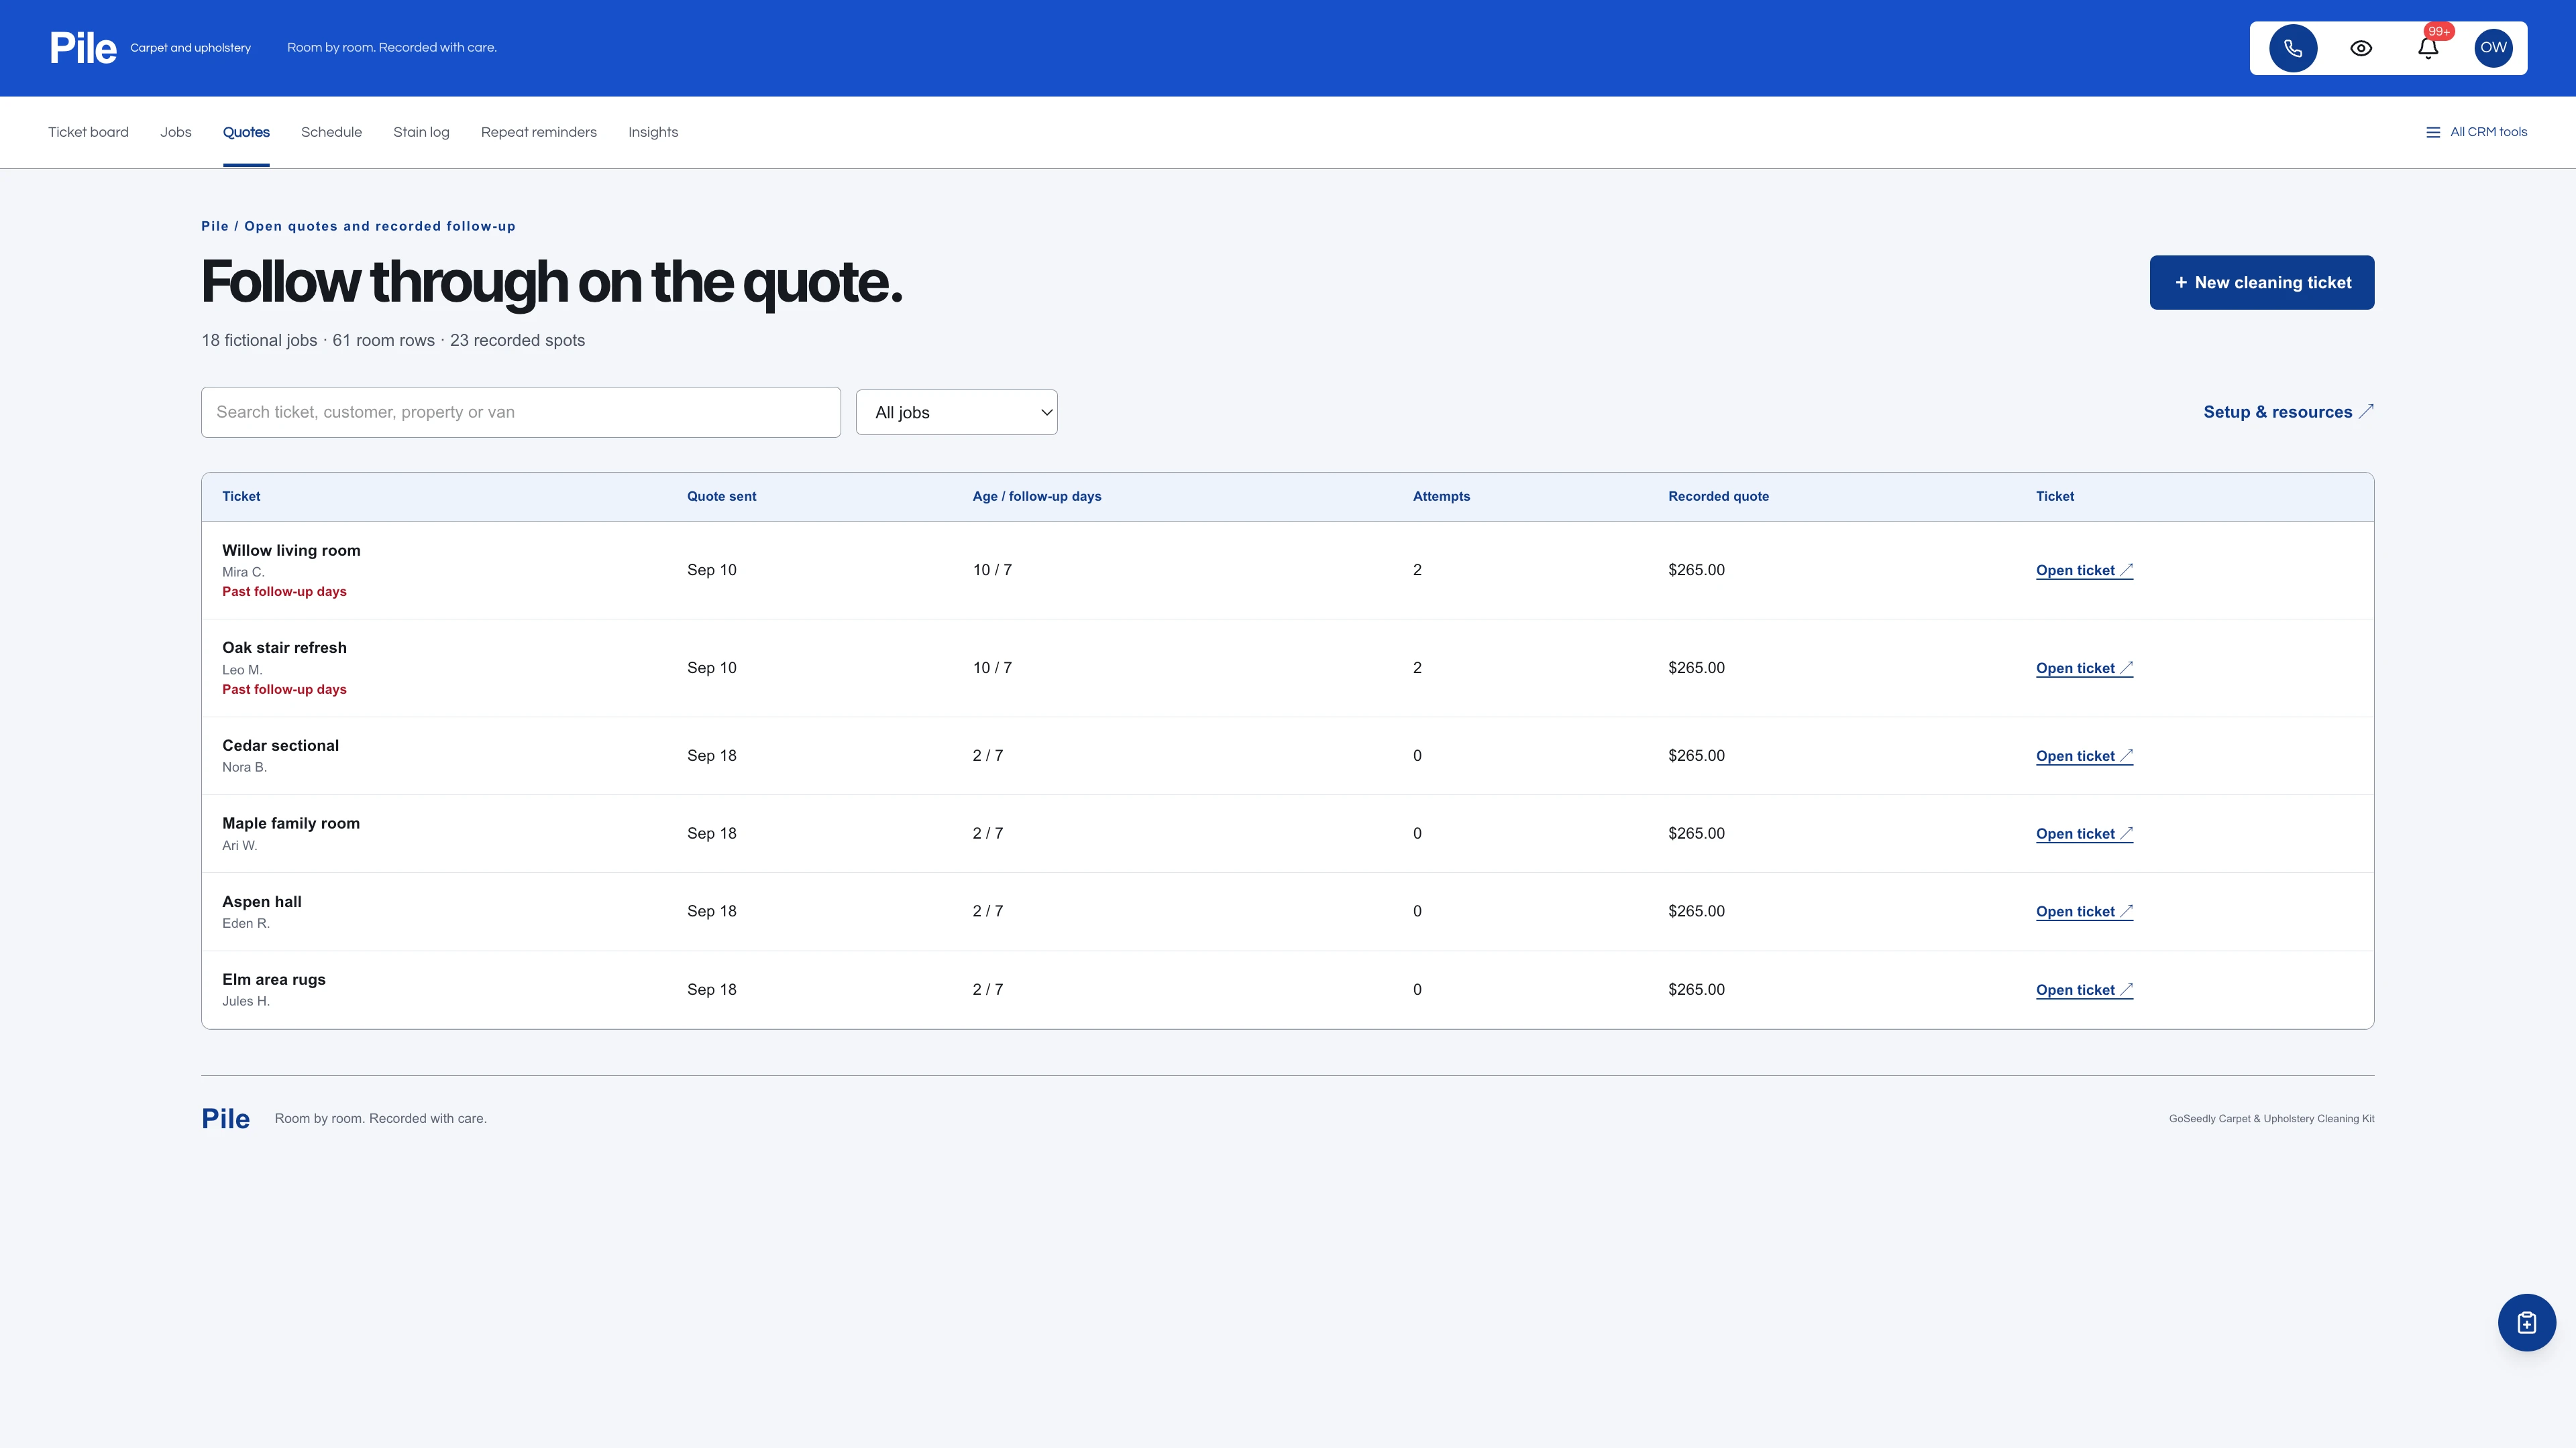Open the Stain log tab

pos(421,132)
